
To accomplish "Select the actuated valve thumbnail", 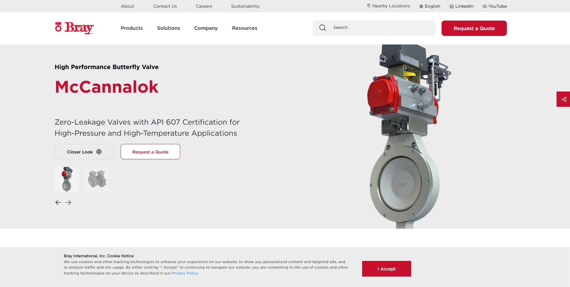I will coord(67,179).
